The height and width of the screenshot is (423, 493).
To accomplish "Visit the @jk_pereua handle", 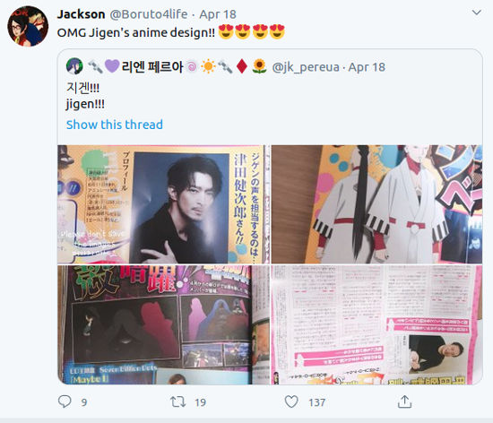I will click(306, 67).
